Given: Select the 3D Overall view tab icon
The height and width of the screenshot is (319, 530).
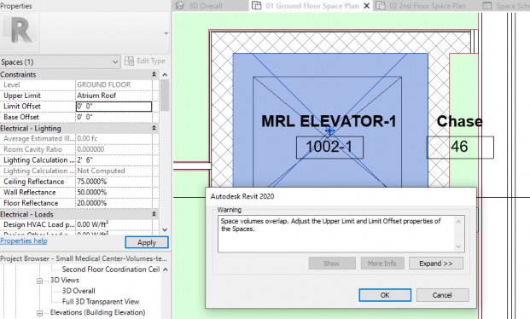Looking at the screenshot, I should click(x=180, y=6).
